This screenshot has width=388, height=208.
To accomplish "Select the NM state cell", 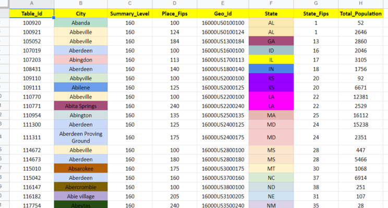I will (271, 205).
